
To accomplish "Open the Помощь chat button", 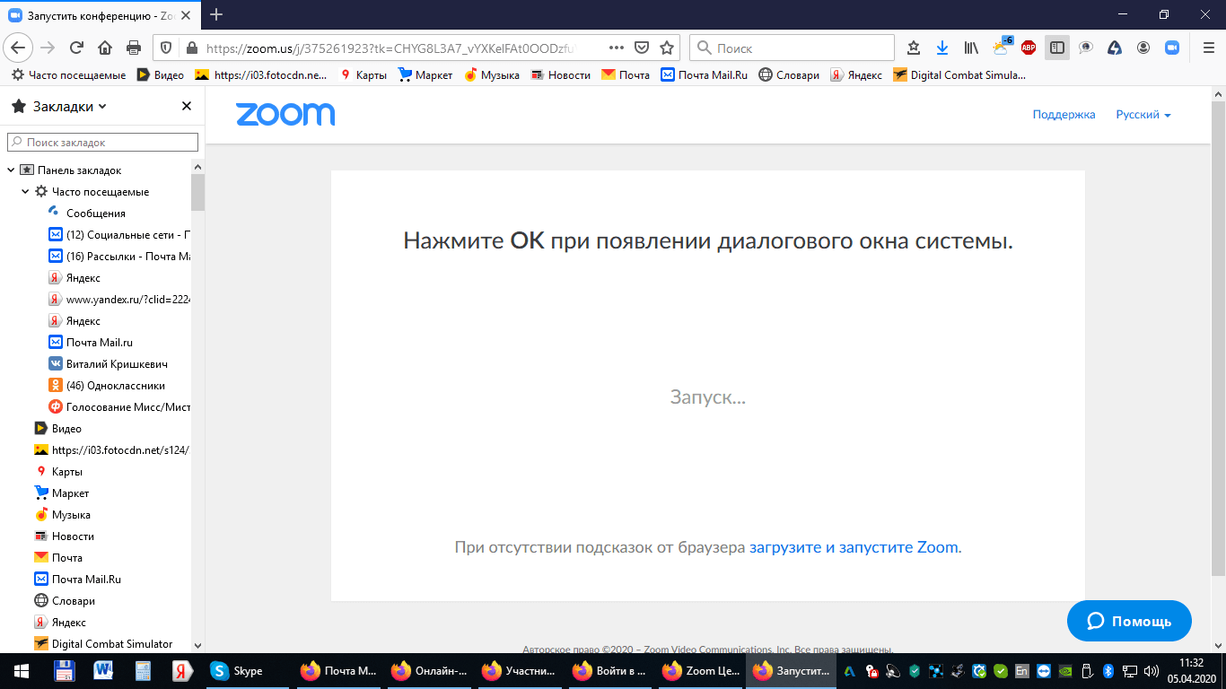I will coord(1129,620).
